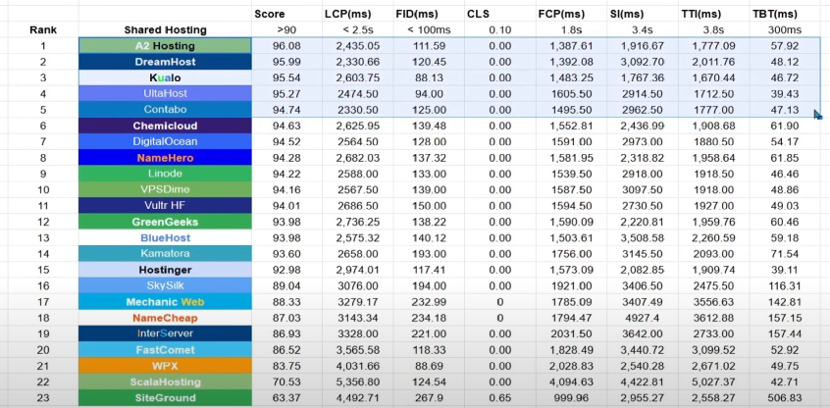This screenshot has width=830, height=408.
Task: Select the Hostinger cell
Action: pyautogui.click(x=165, y=270)
